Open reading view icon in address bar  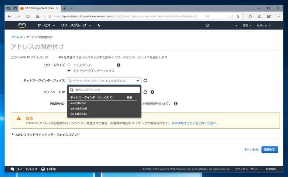[231, 16]
